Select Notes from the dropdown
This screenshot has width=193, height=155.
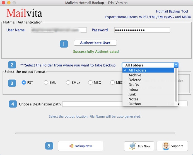(148, 99)
